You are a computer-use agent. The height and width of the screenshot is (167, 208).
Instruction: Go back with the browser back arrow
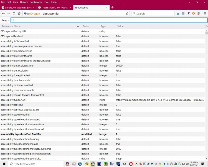[x=3, y=13]
